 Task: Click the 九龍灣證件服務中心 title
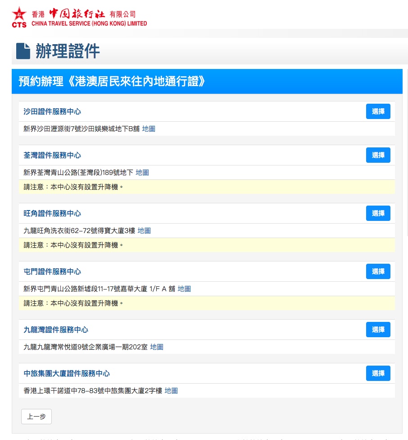pos(56,330)
